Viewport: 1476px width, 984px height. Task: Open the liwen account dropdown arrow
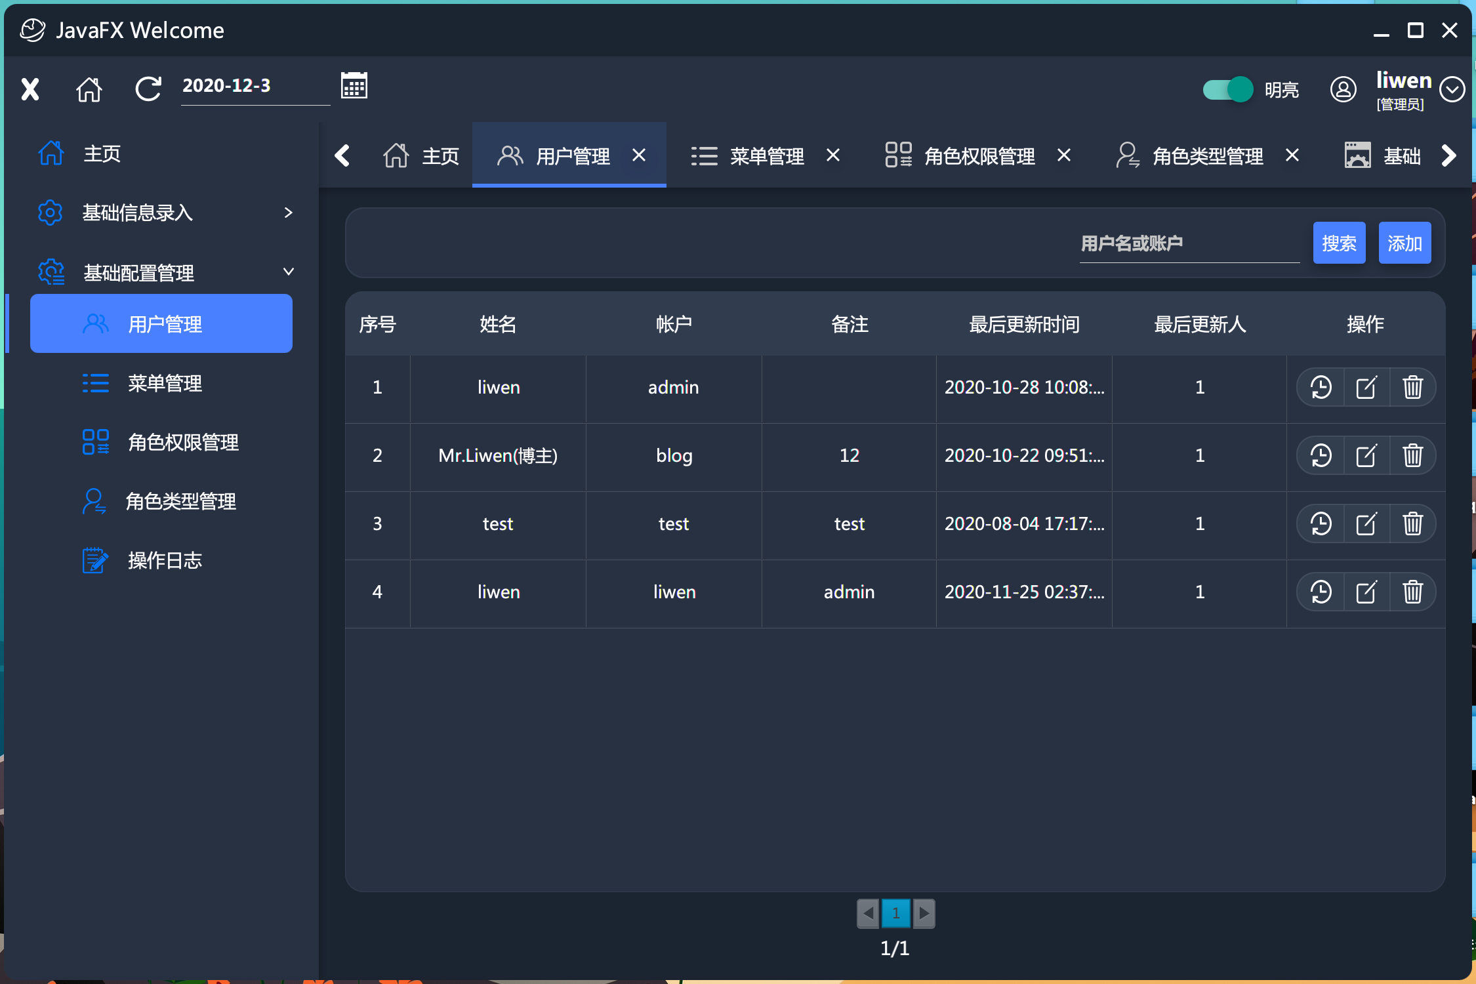click(1452, 89)
